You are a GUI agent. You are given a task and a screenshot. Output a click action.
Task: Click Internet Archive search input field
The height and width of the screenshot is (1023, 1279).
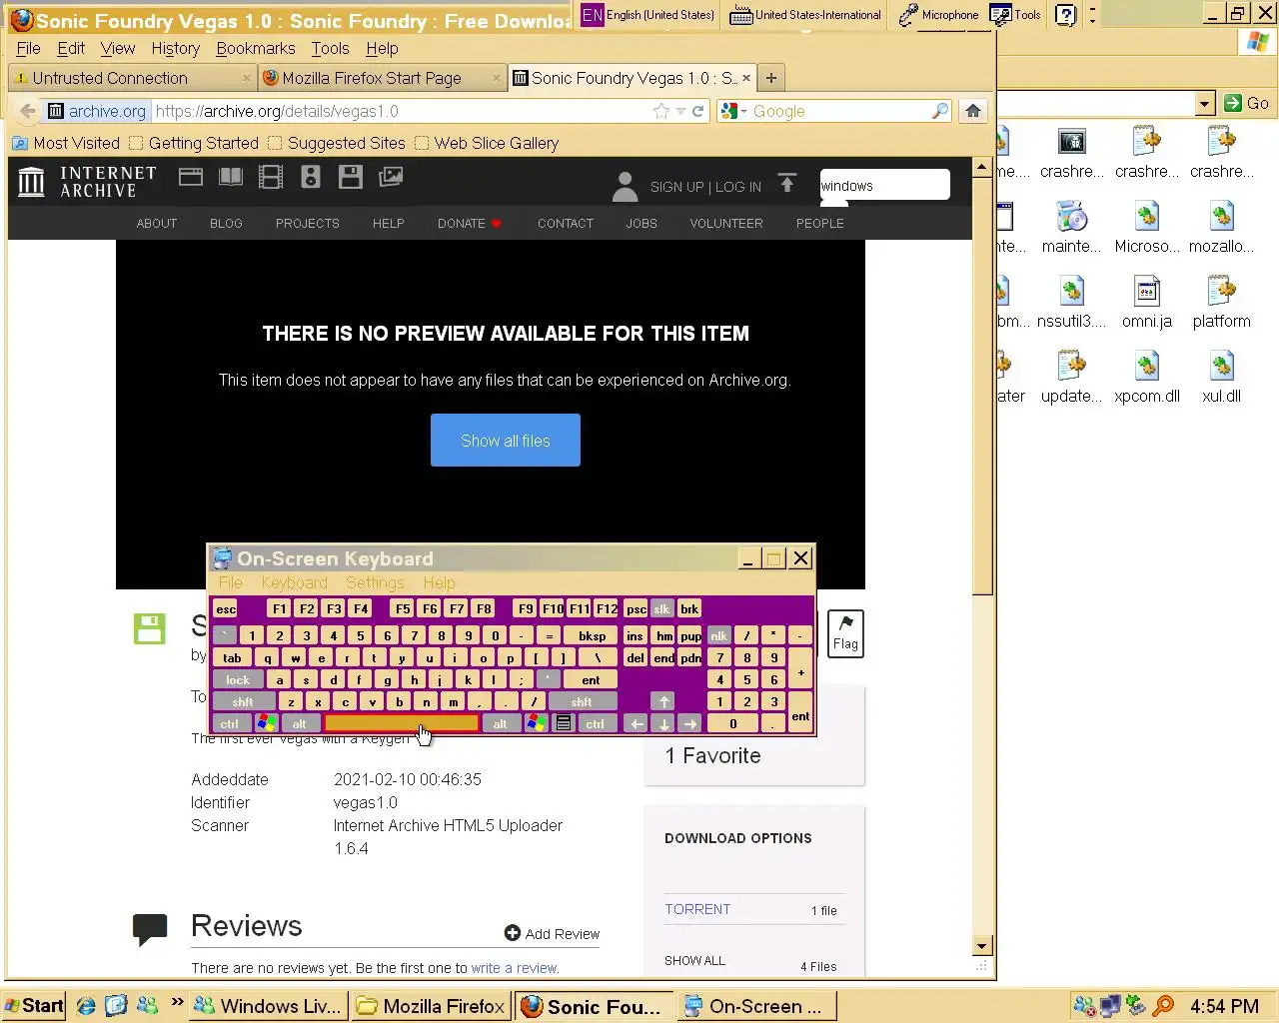tap(884, 185)
